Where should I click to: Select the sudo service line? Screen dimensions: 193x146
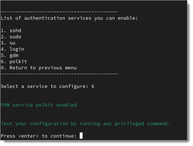pos(11,37)
